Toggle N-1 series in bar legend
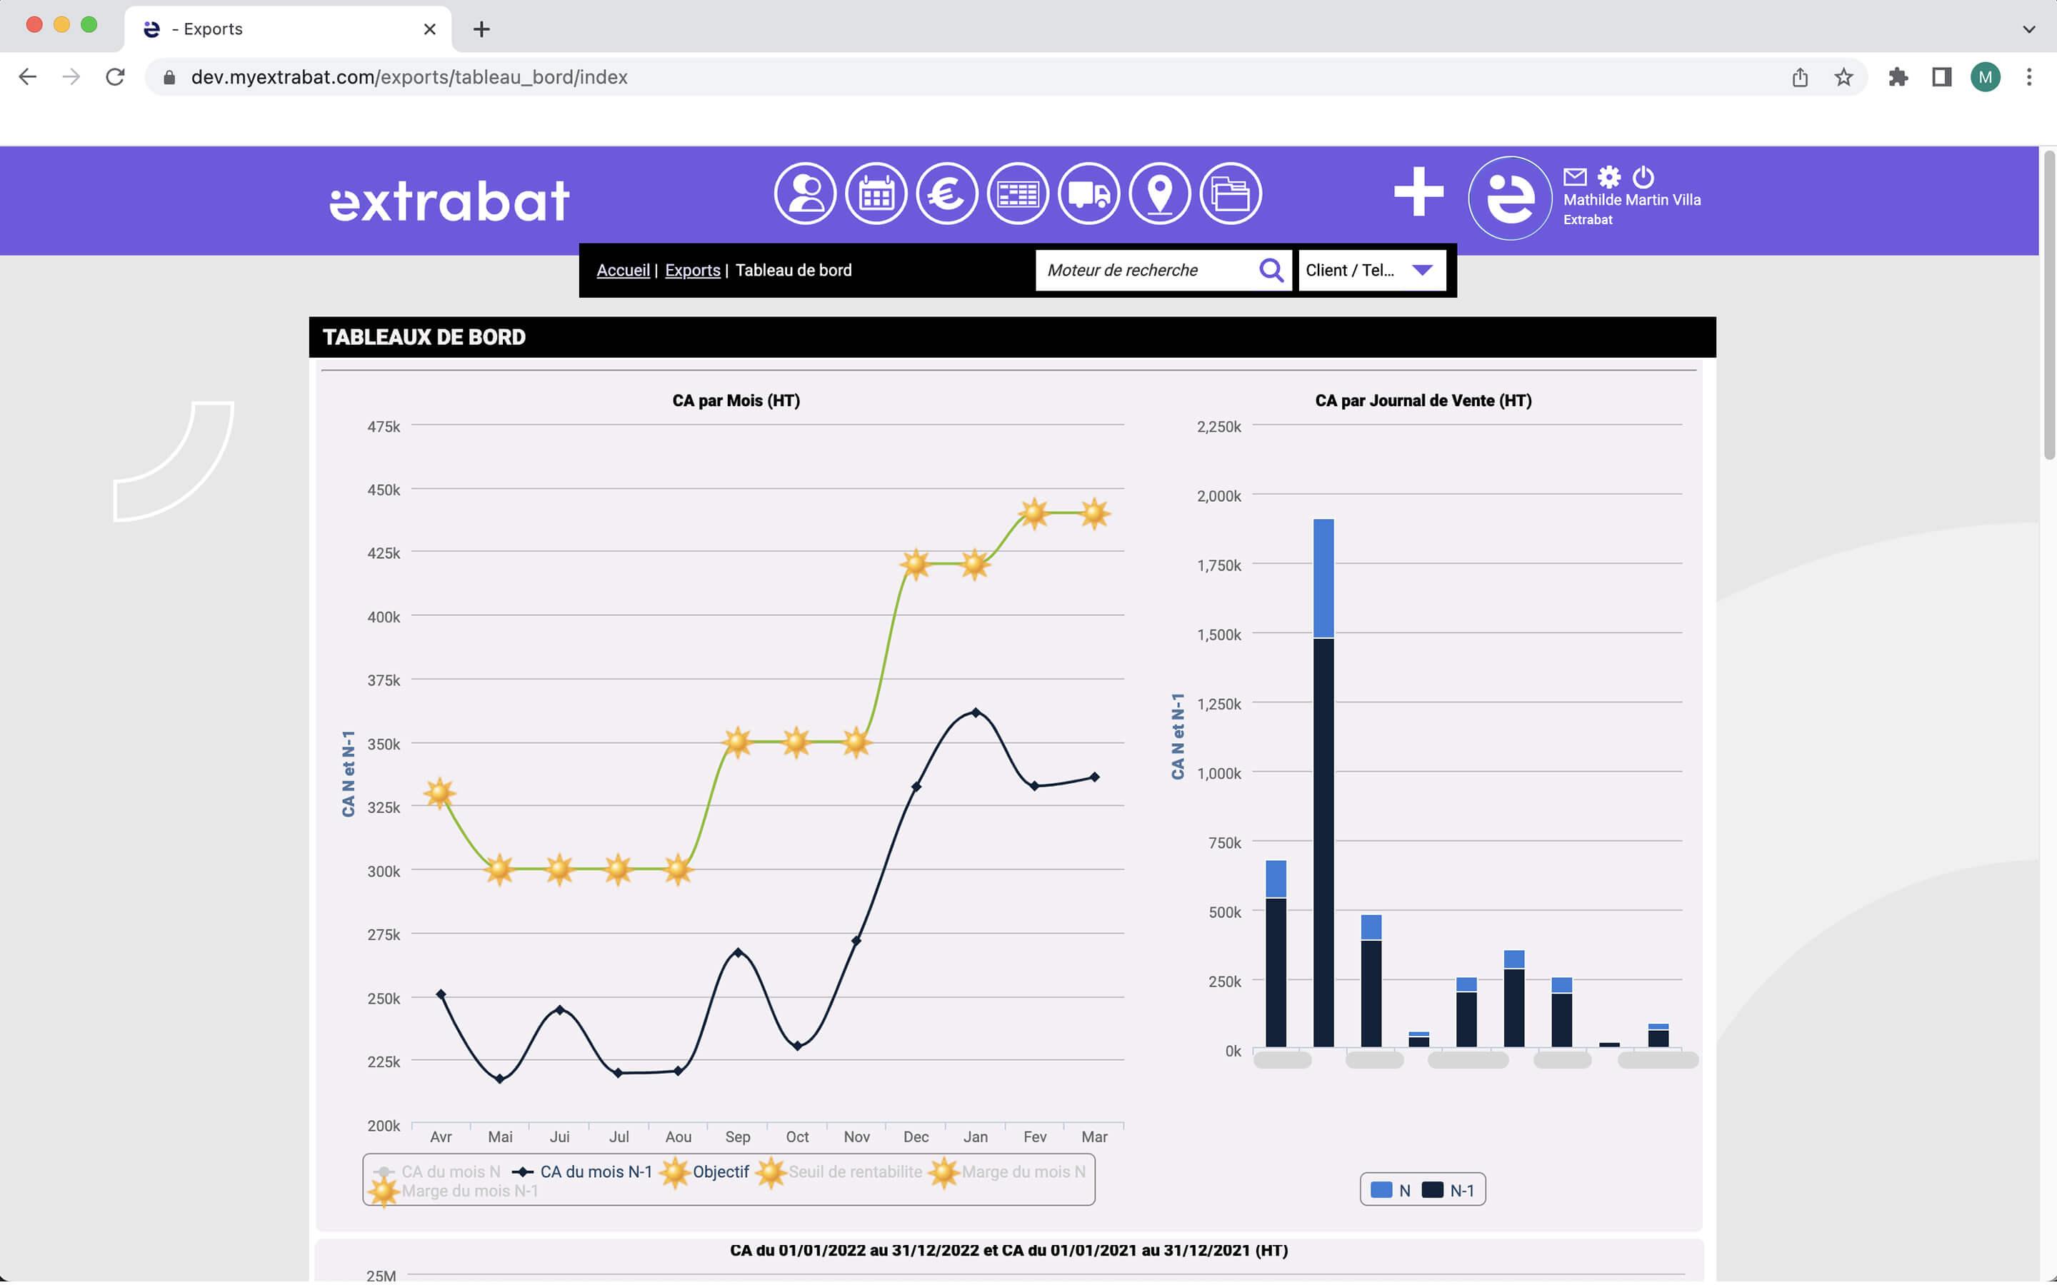 click(1448, 1190)
